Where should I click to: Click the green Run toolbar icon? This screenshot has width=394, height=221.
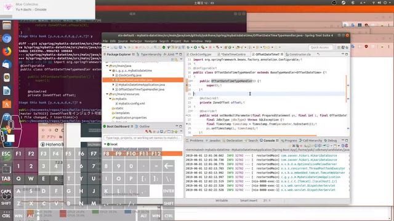click(195, 47)
